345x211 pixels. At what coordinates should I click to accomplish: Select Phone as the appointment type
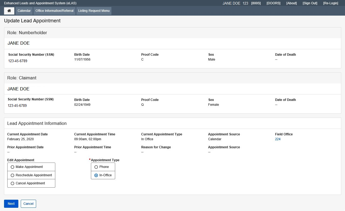tap(96, 167)
